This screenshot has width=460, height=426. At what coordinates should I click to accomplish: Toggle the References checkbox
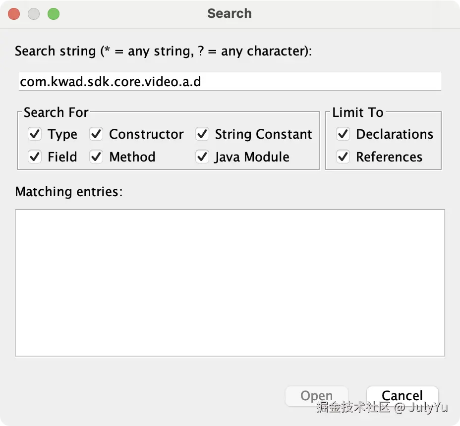point(343,157)
